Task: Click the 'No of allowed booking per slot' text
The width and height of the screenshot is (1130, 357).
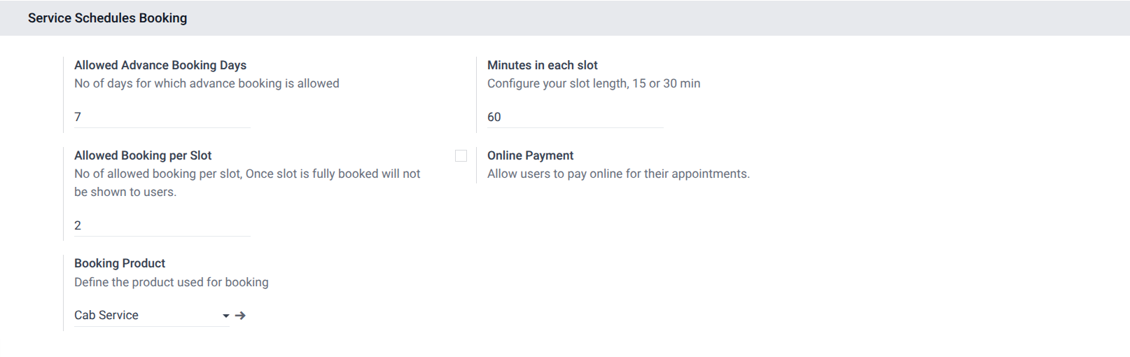Action: point(247,174)
